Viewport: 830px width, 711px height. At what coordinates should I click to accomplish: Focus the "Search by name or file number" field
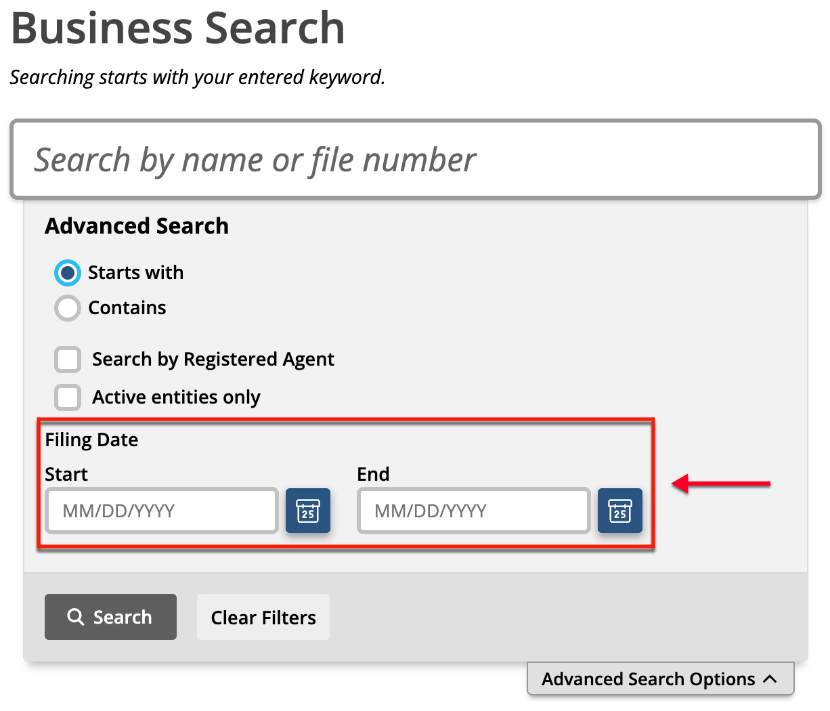(416, 160)
